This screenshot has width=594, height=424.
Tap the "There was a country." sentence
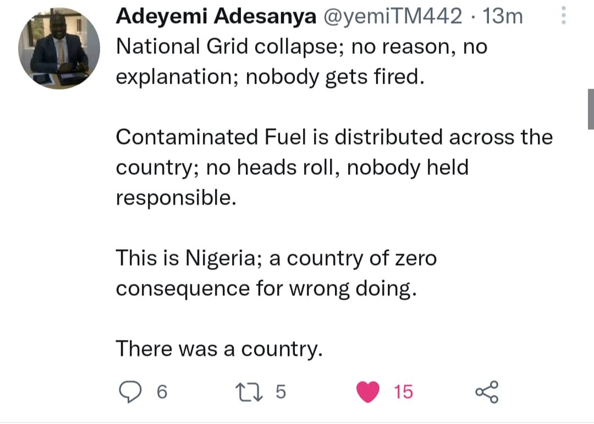pos(219,348)
